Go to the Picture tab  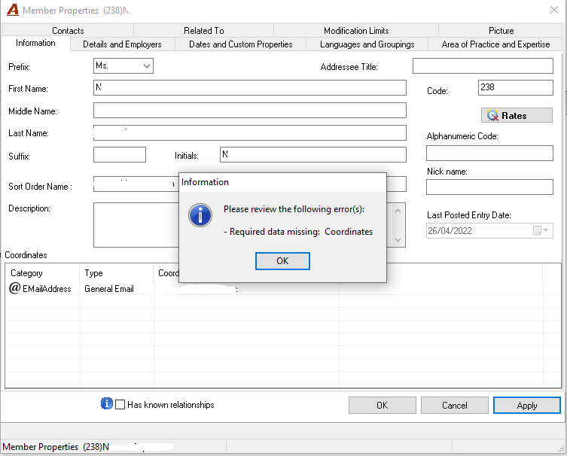501,30
